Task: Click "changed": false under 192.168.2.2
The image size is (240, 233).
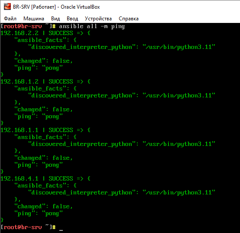Action: click(x=43, y=61)
